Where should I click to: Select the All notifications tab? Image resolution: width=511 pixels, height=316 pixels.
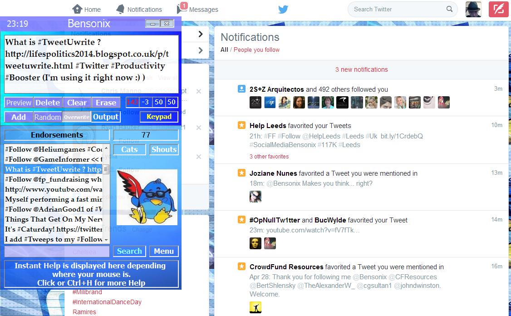[224, 49]
